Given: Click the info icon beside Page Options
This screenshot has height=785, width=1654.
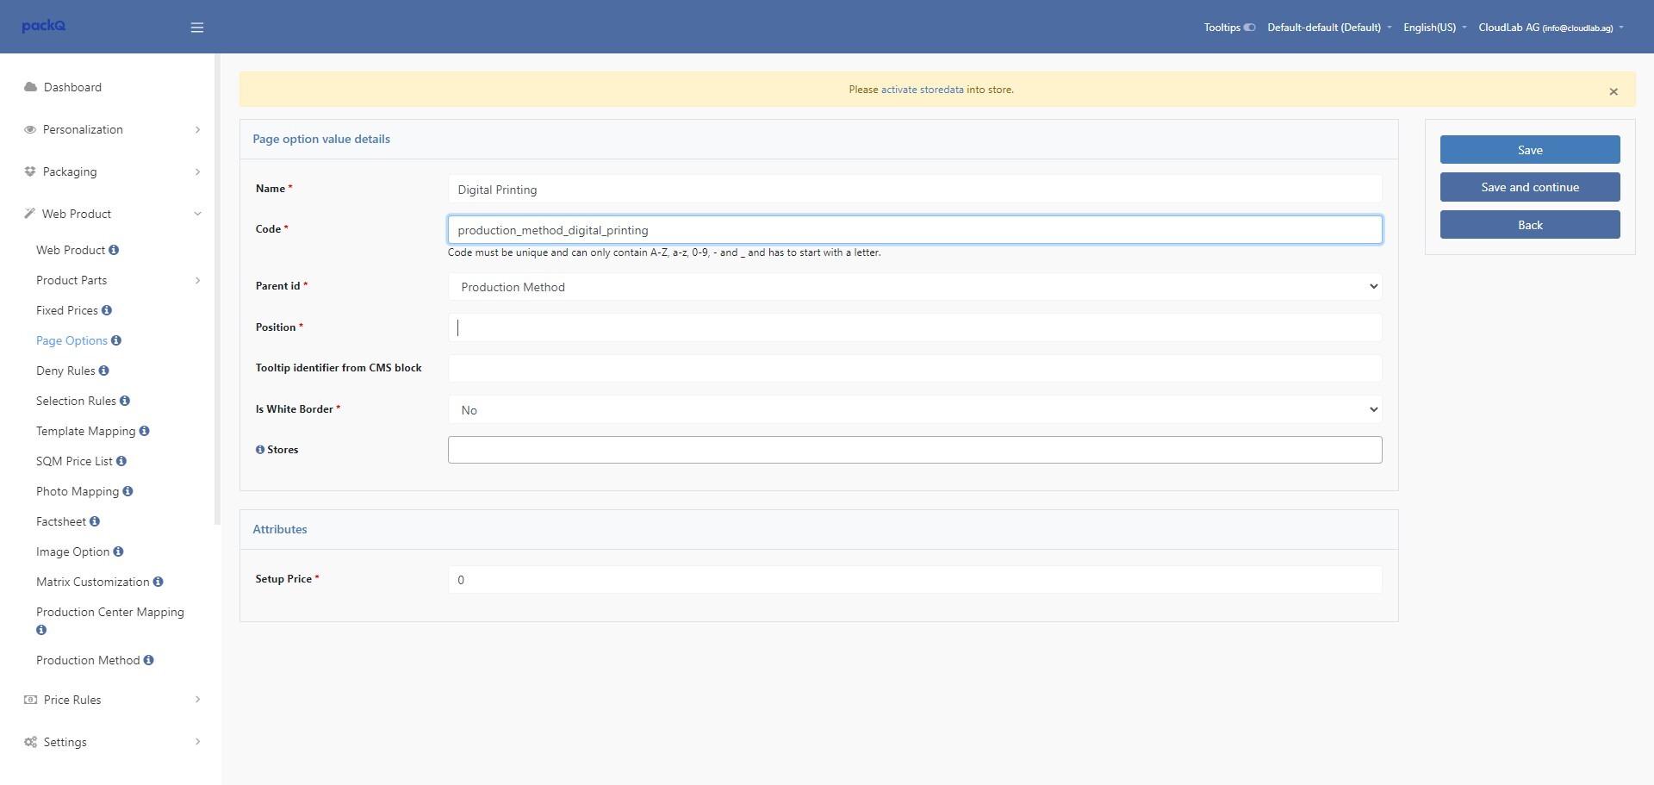Looking at the screenshot, I should pyautogui.click(x=116, y=340).
